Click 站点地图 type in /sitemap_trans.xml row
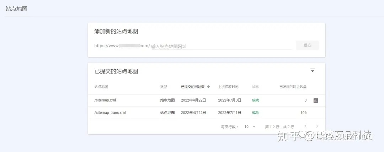The width and height of the screenshot is (384, 152). click(167, 113)
